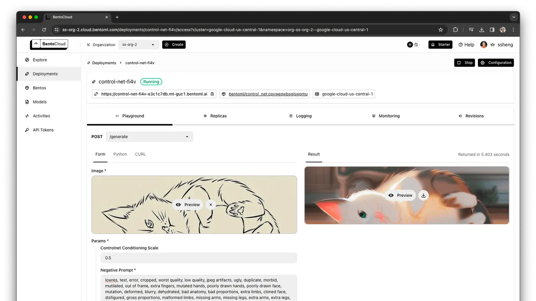This screenshot has width=536, height=301.
Task: Click the browser Forward arrow
Action: 33,30
